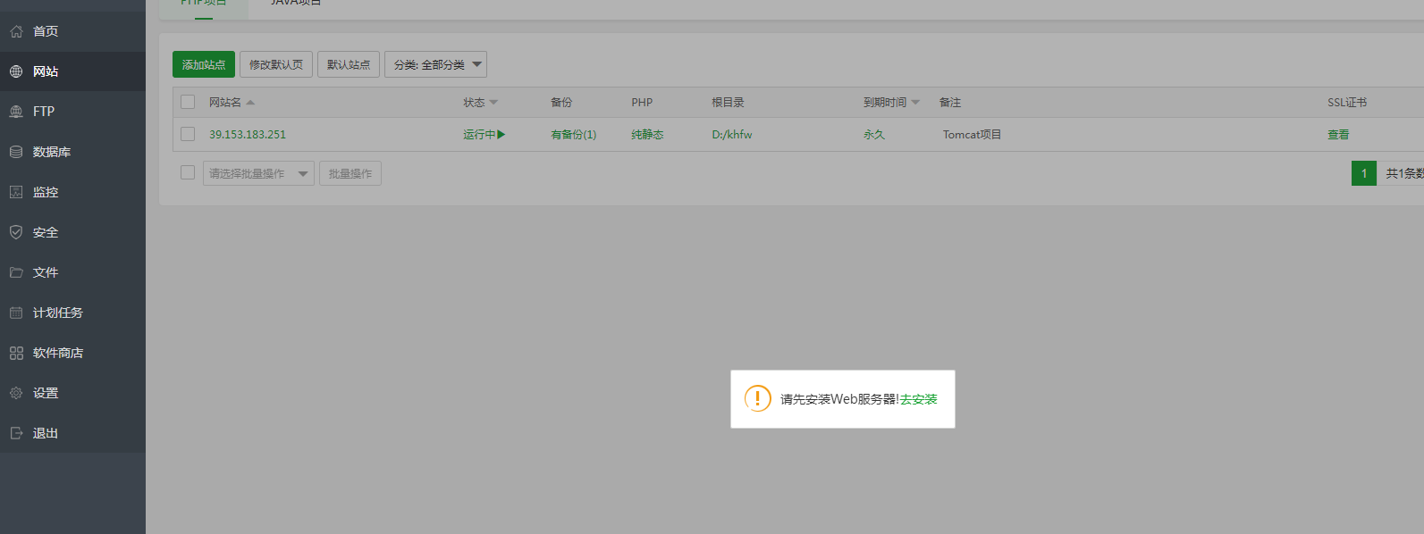Click the shield icon beside 安全

click(x=16, y=232)
